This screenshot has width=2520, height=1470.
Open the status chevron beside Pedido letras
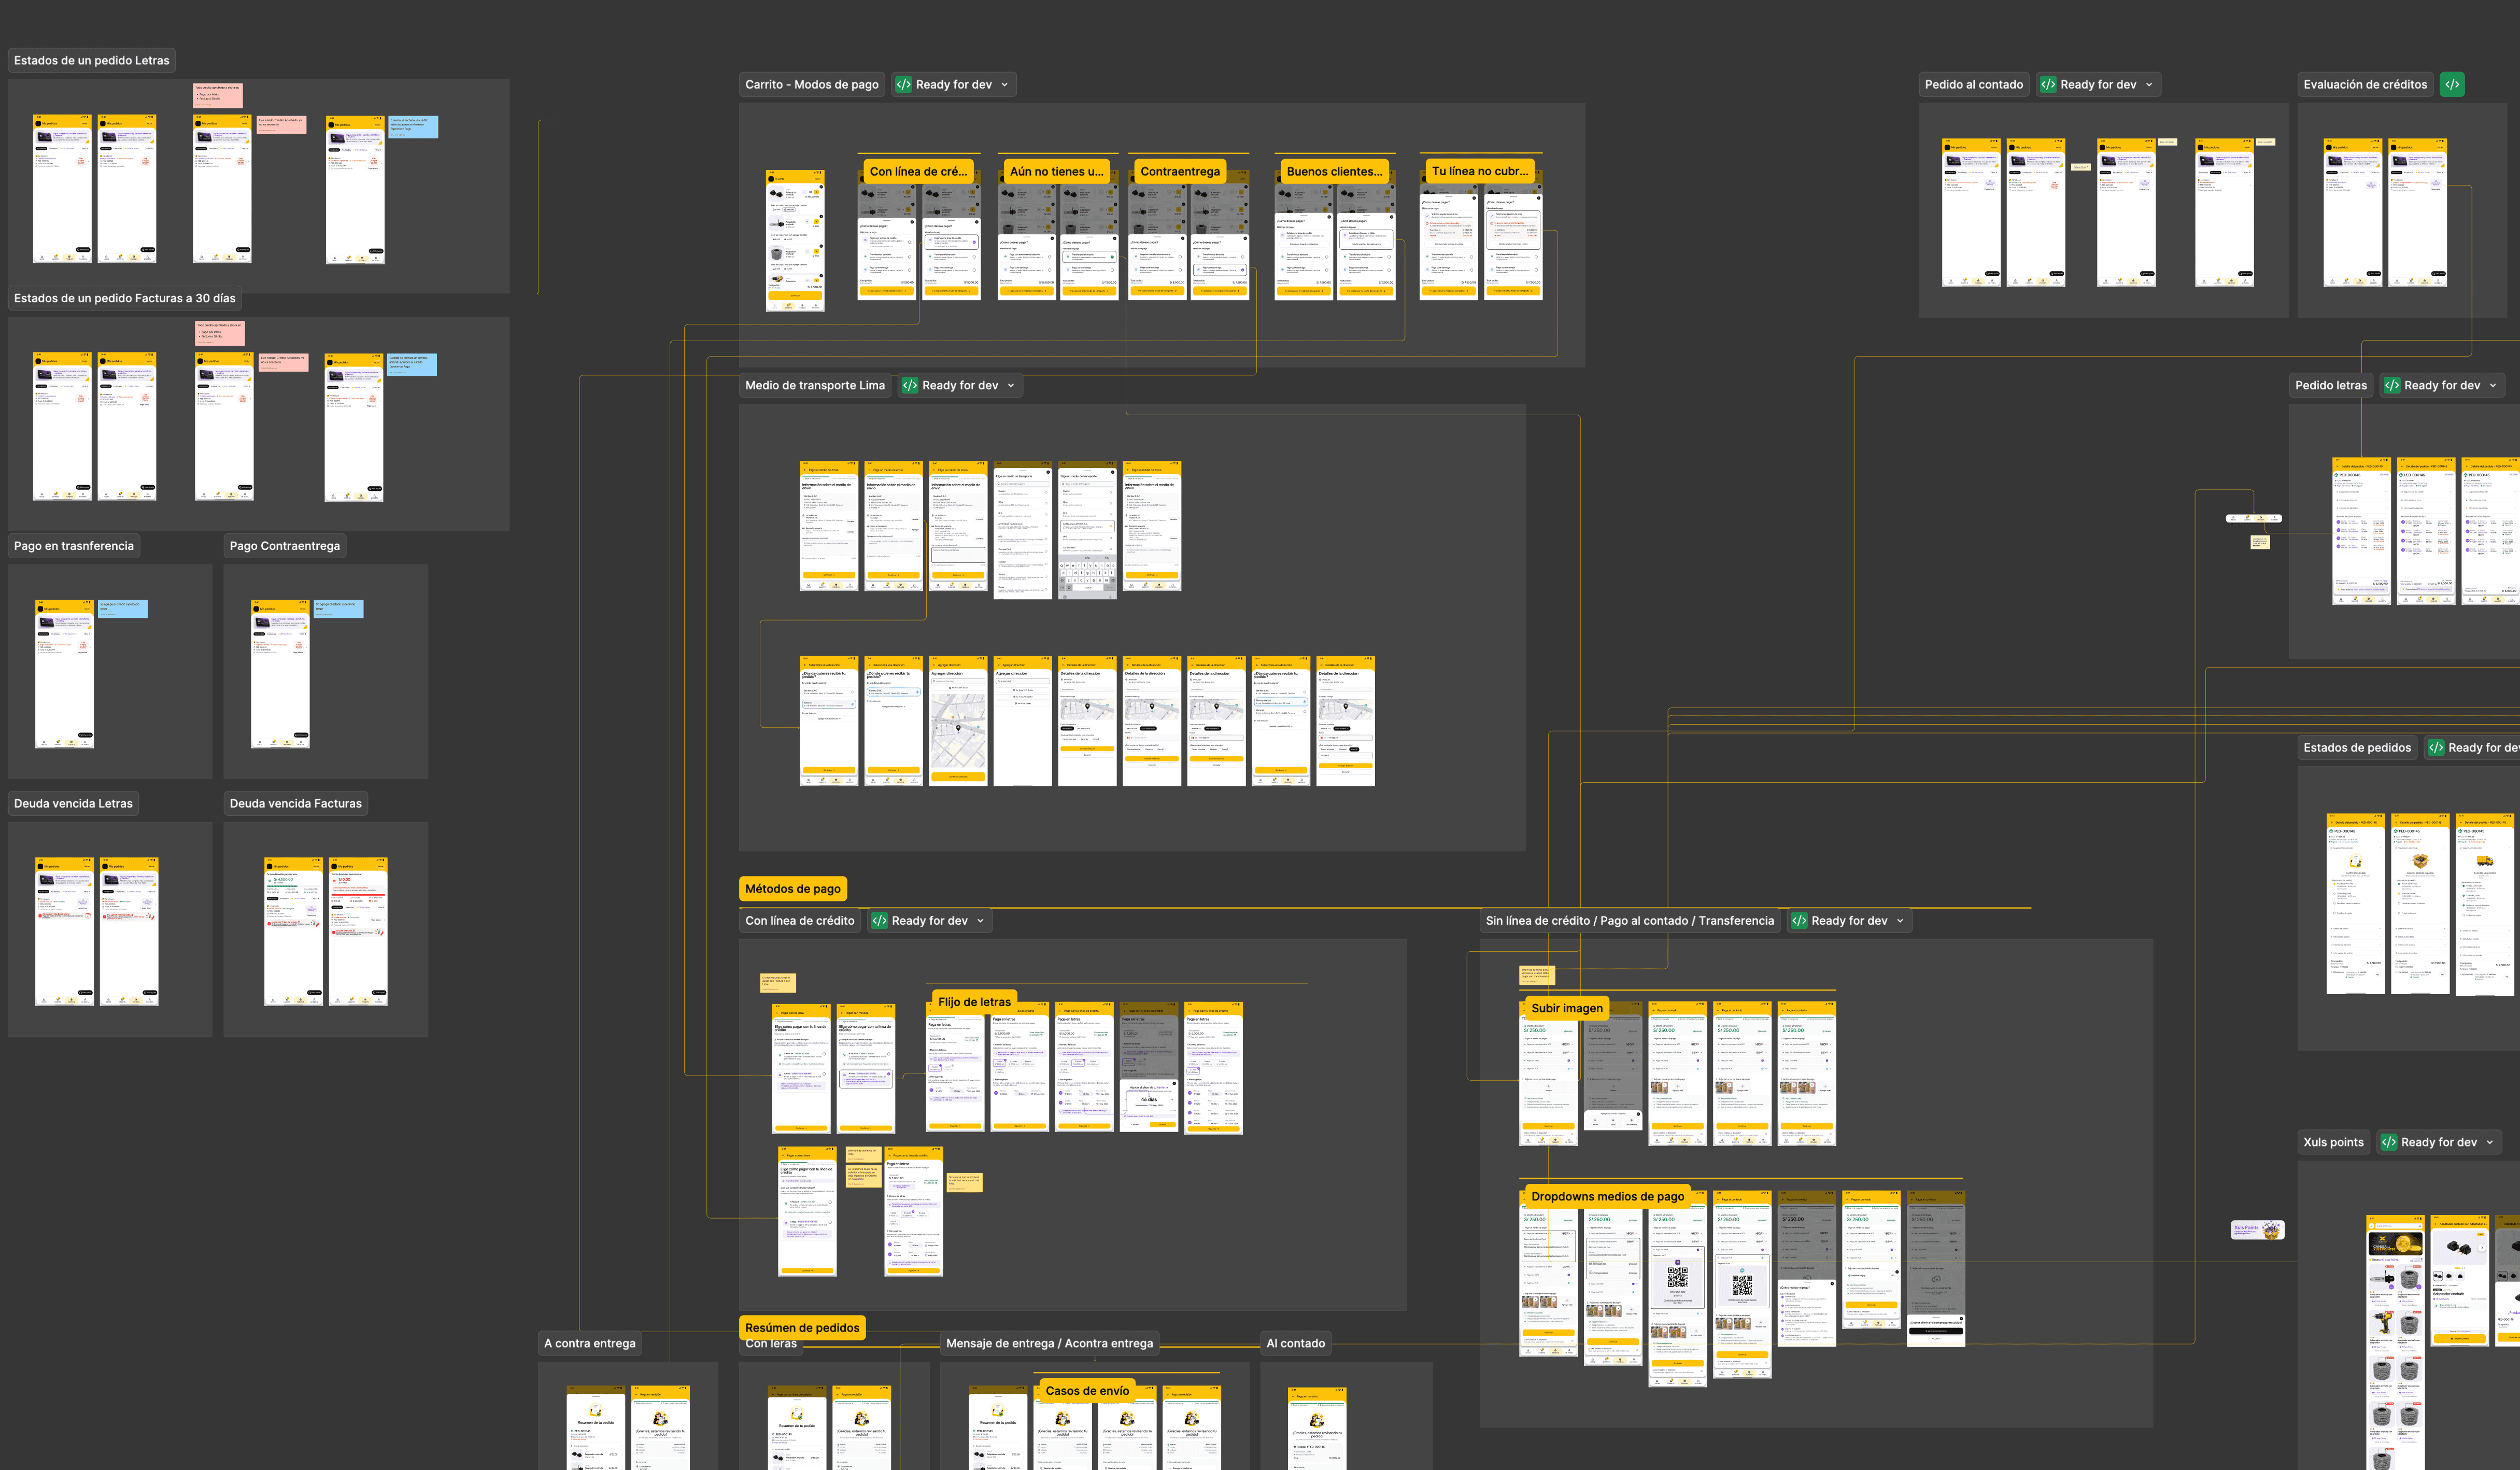(2492, 385)
